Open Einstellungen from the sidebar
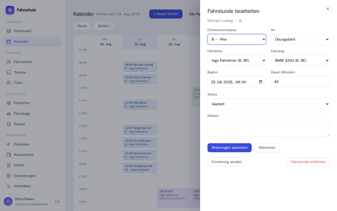The image size is (337, 211). [32, 176]
